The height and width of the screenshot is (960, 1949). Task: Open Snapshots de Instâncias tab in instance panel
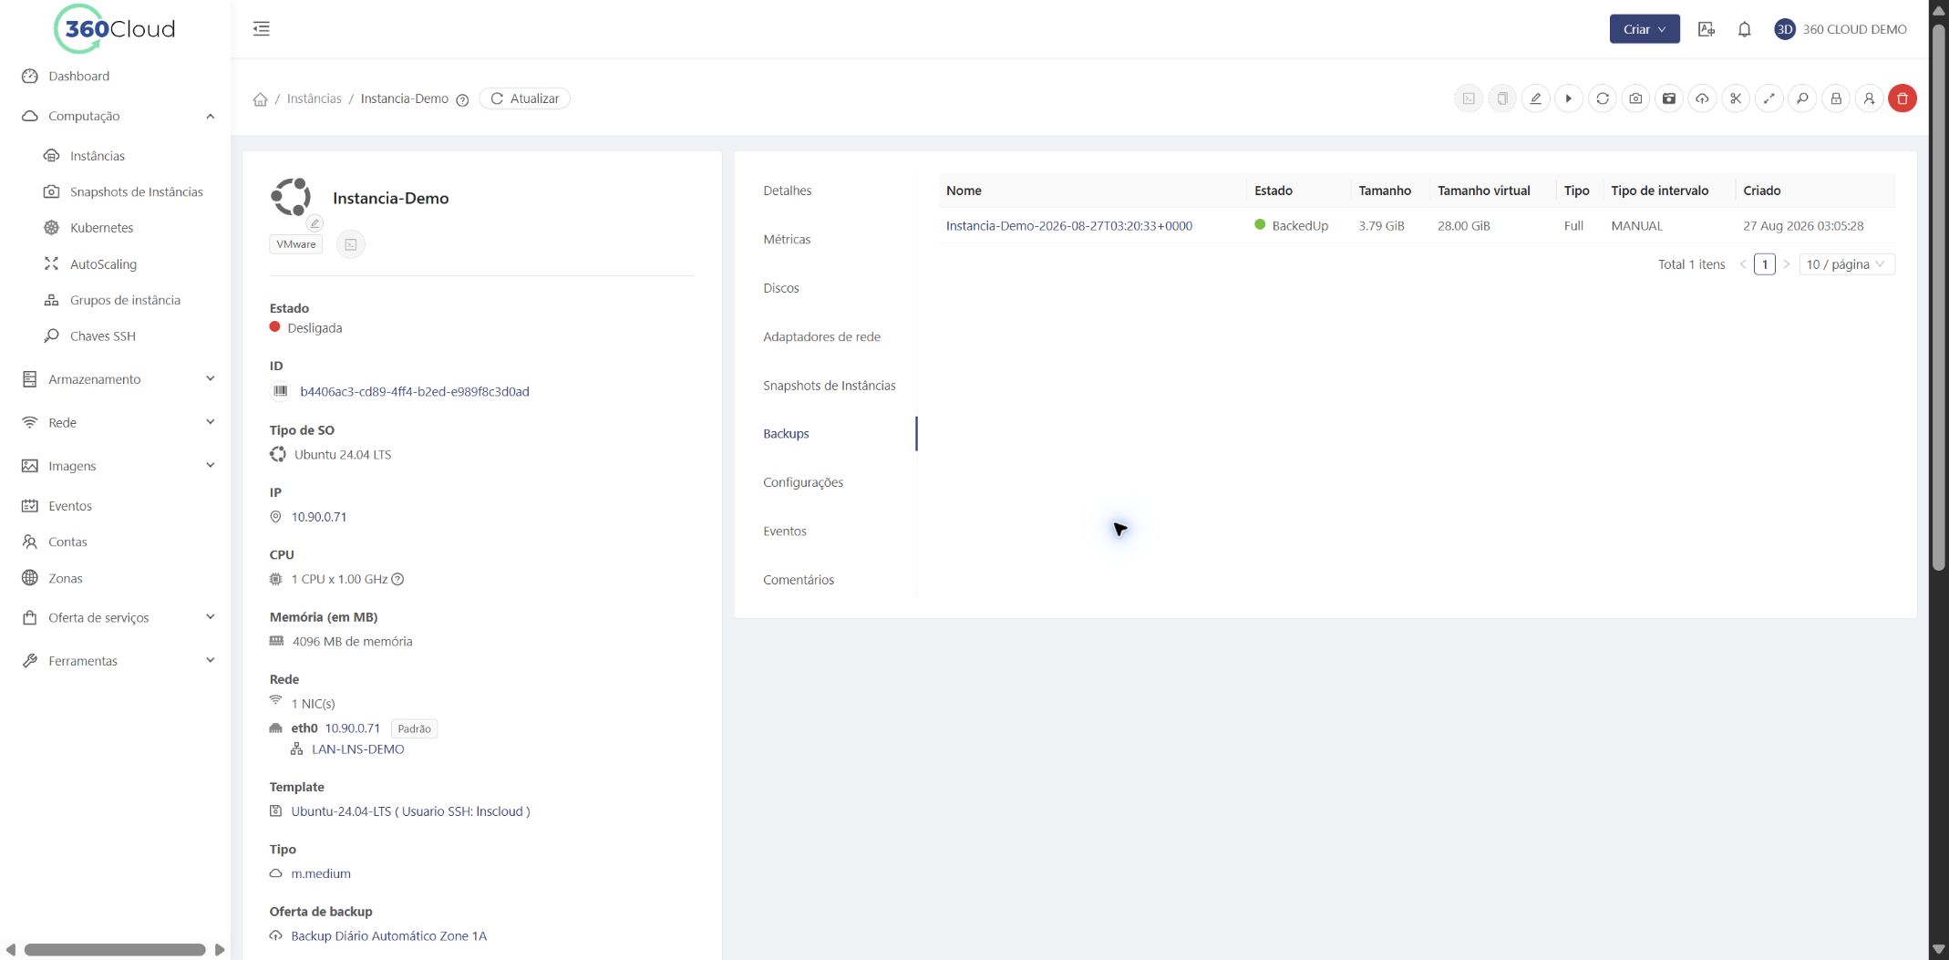coord(830,386)
